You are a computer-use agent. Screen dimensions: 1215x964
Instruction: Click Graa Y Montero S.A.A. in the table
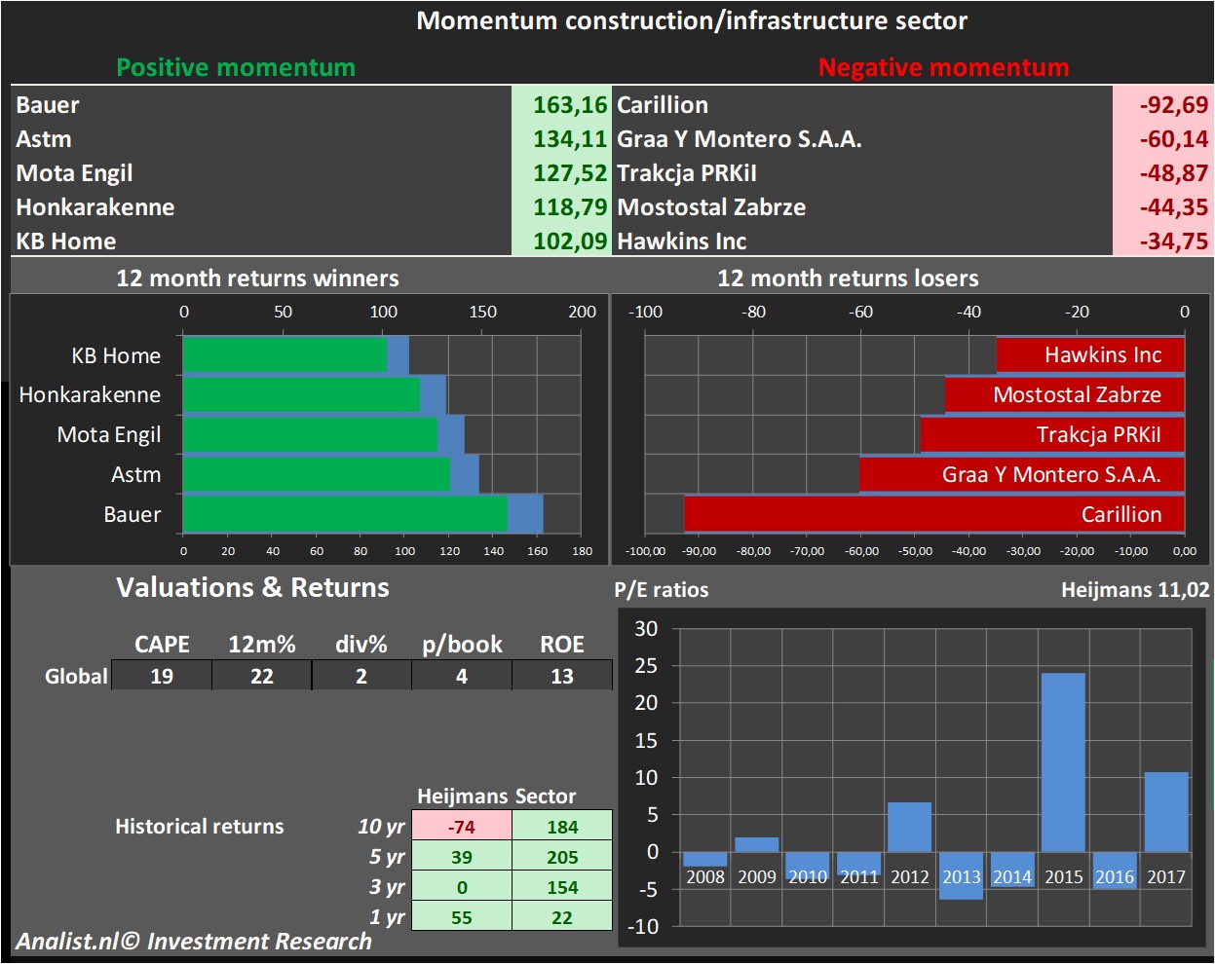pyautogui.click(x=740, y=139)
